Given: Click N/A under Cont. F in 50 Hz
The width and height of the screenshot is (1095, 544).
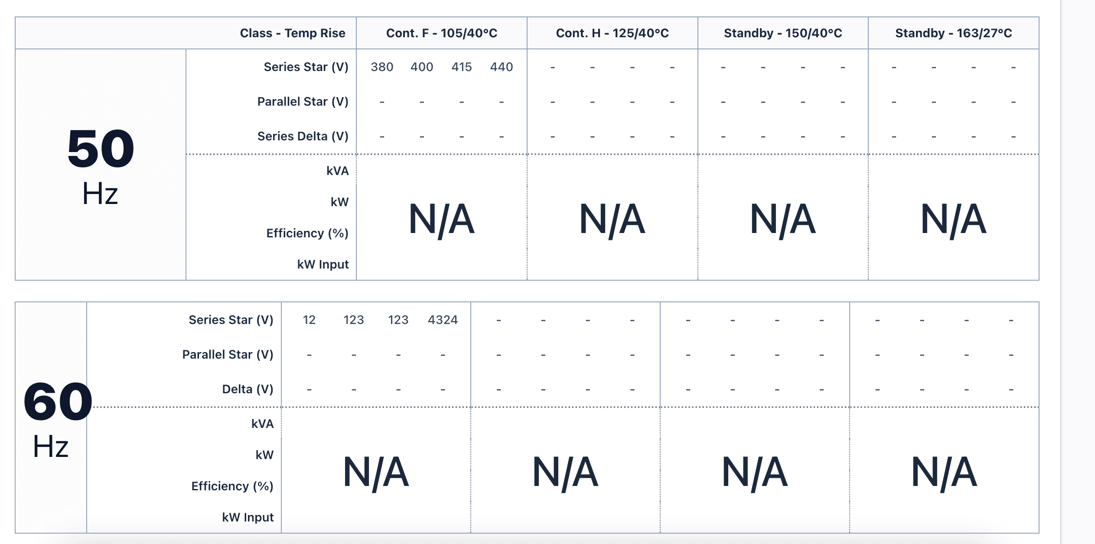Looking at the screenshot, I should click(441, 220).
